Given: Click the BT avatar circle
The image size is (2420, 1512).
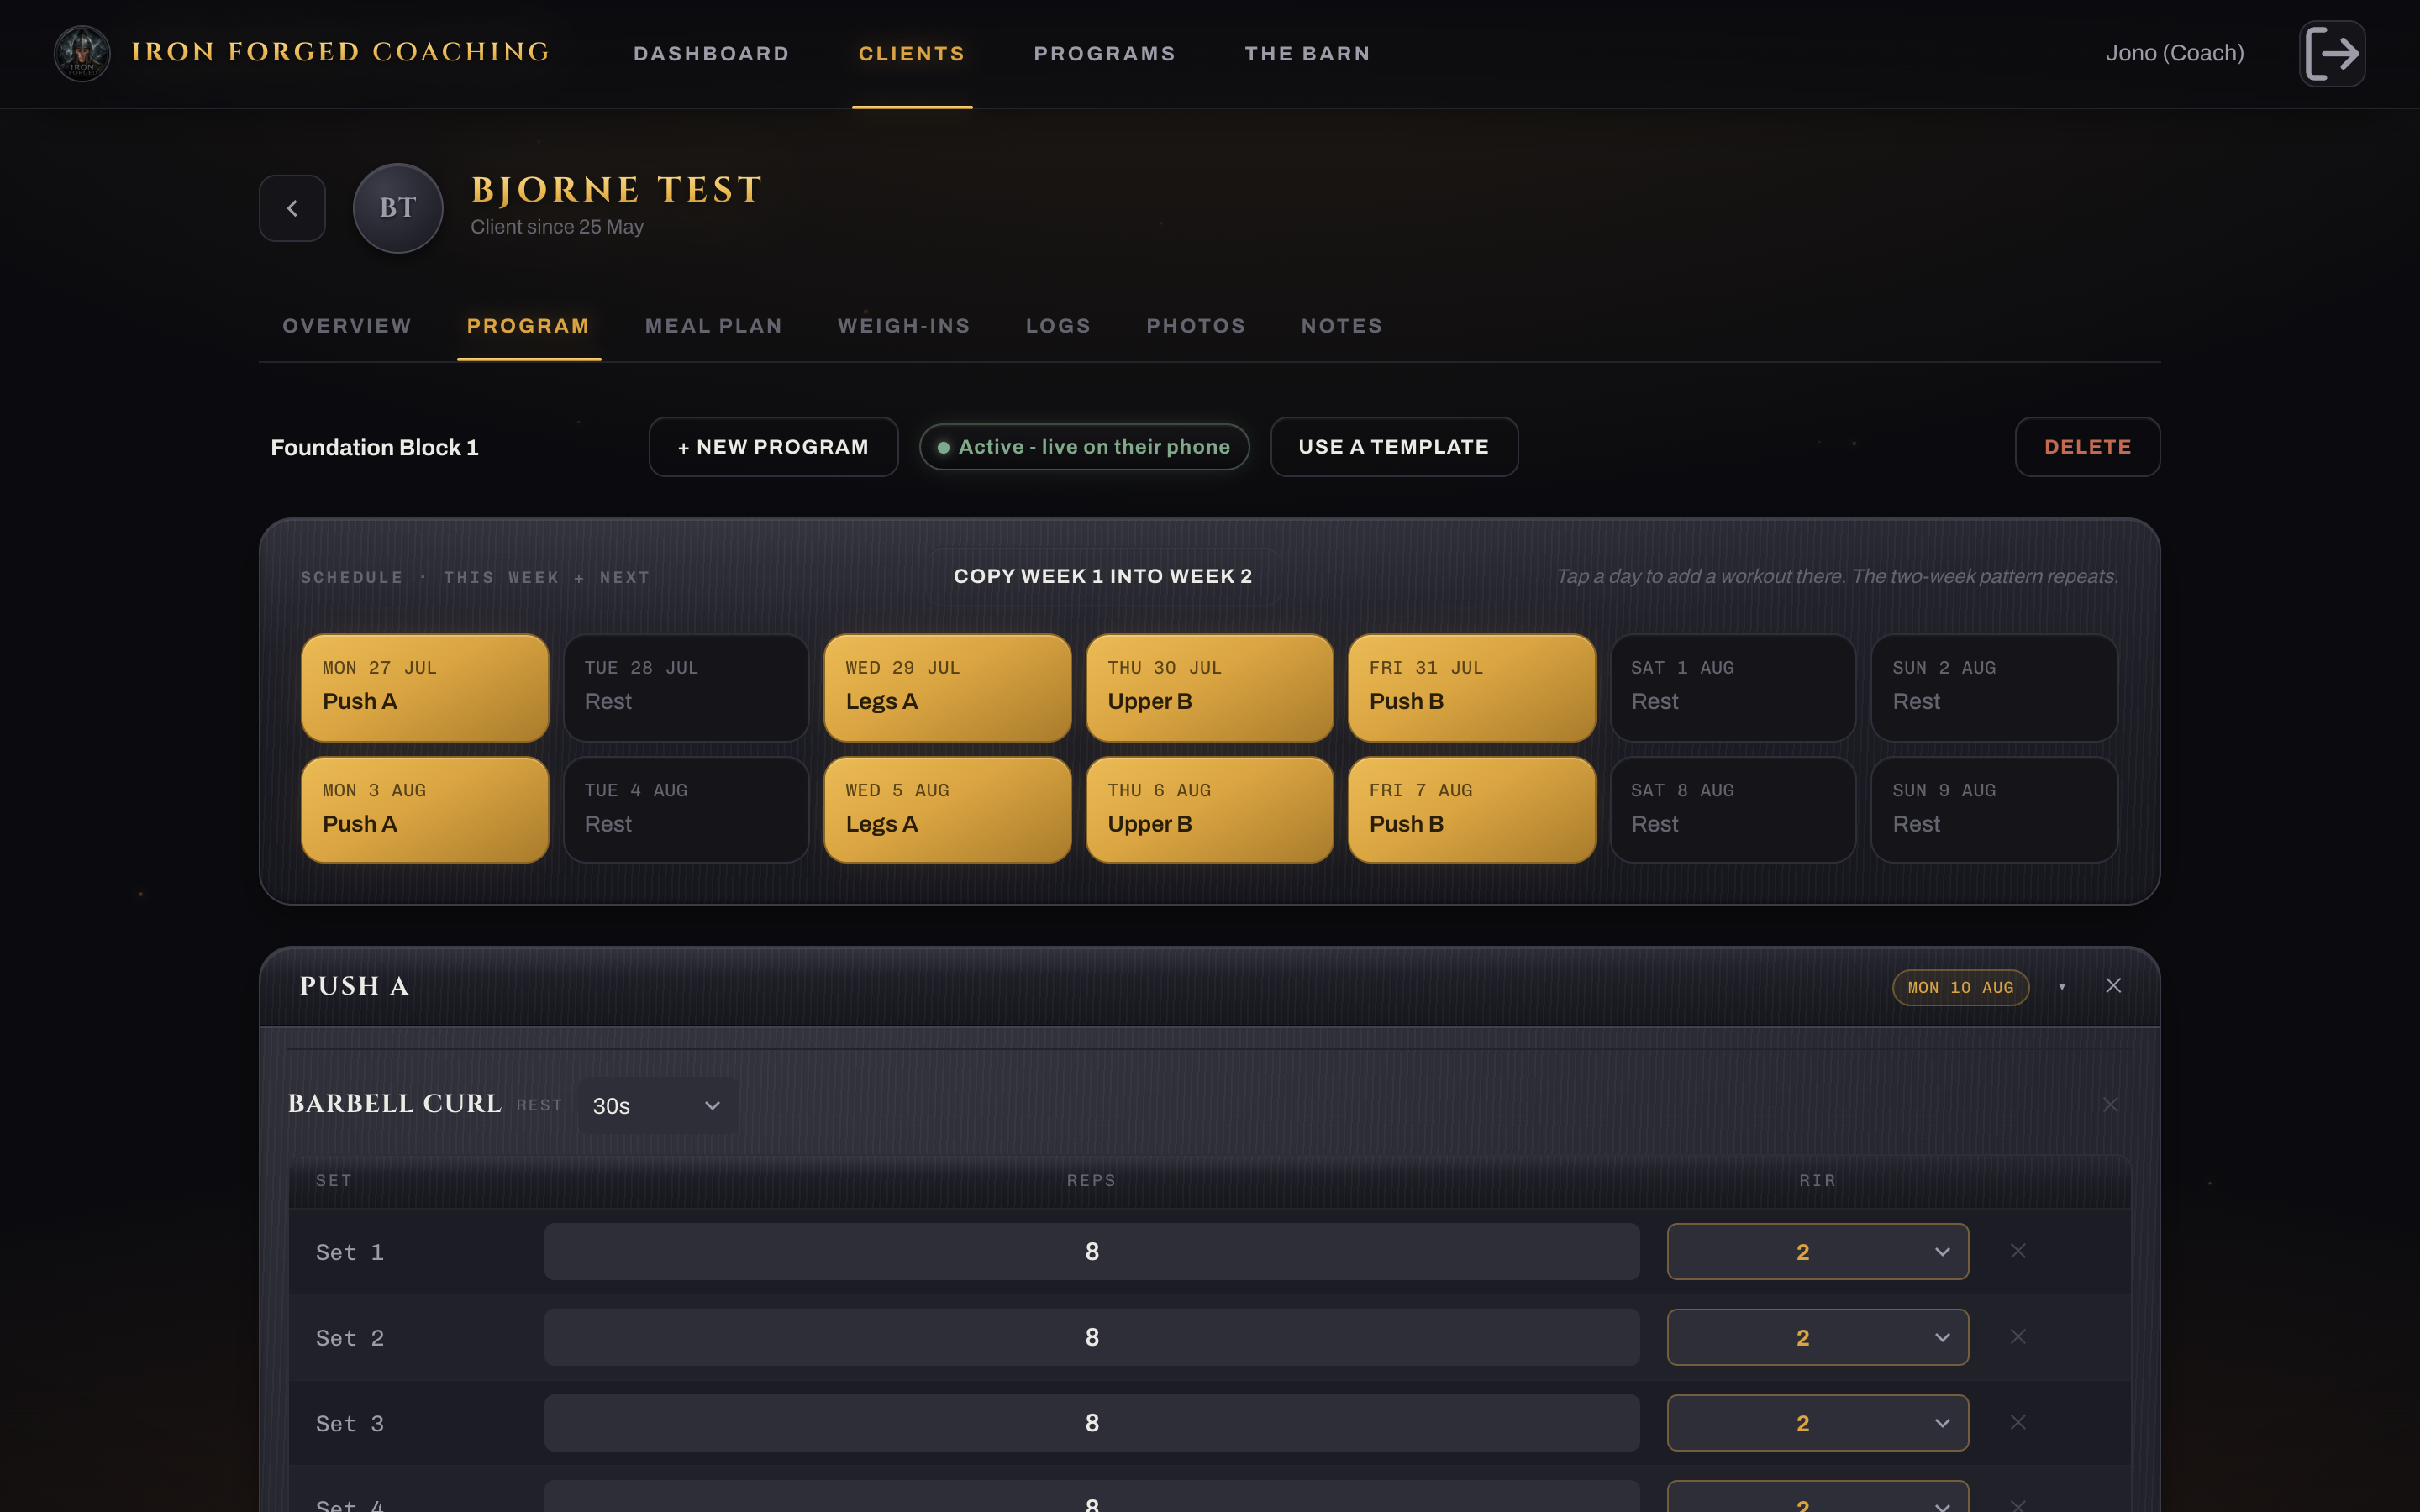Looking at the screenshot, I should coord(398,208).
